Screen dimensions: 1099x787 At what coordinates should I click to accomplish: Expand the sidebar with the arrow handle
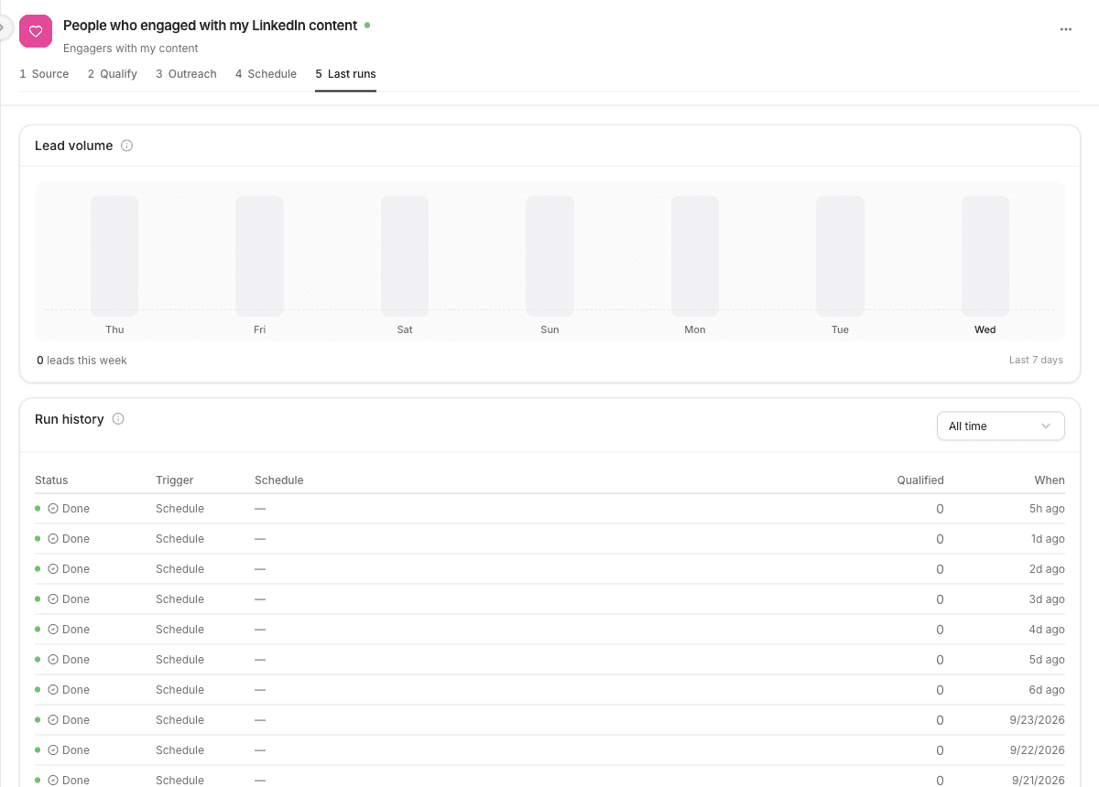pos(3,27)
